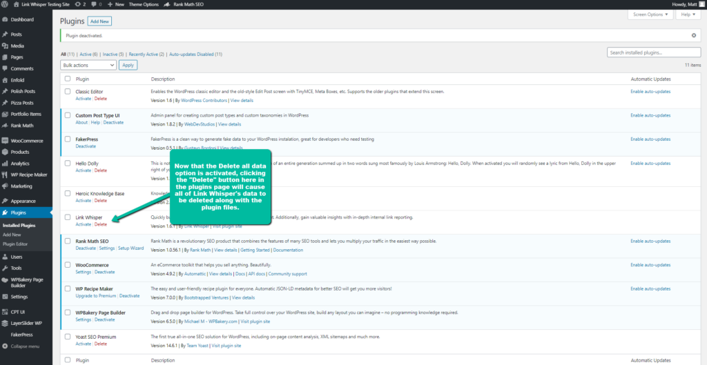Click the Rank Math sidebar icon
This screenshot has height=365, width=707.
click(5, 126)
